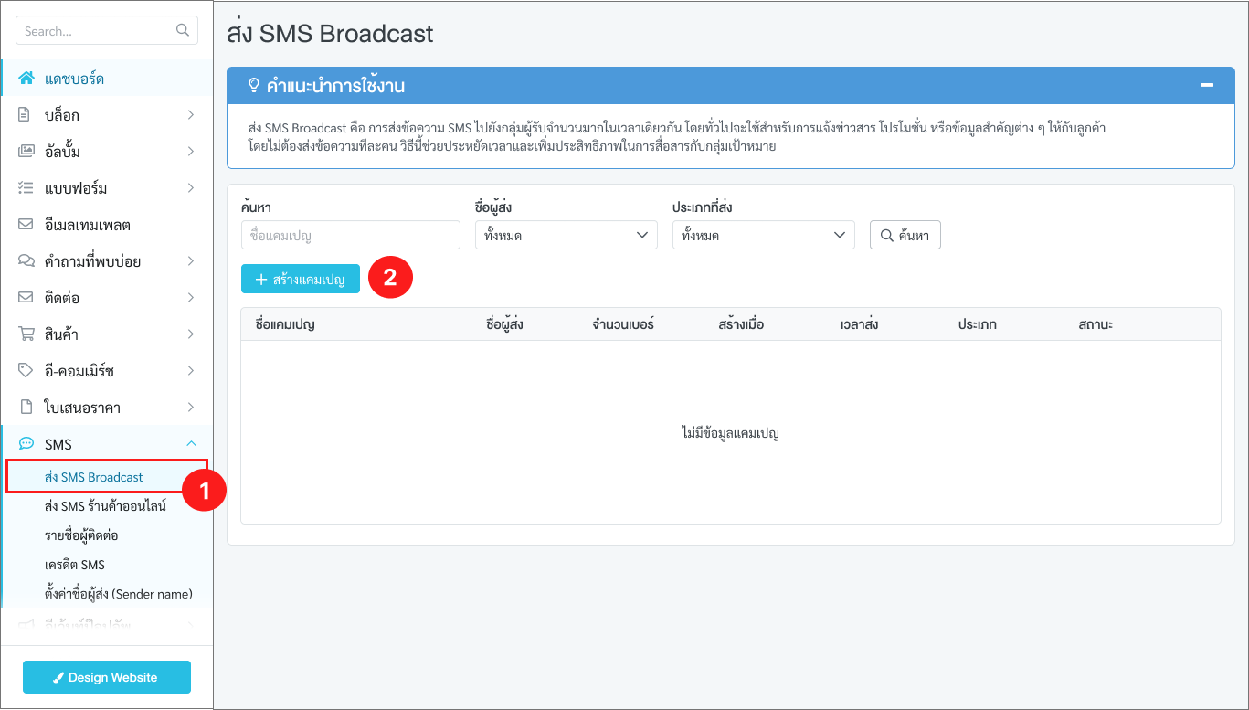Click the blog document icon
1249x710 pixels.
(26, 115)
